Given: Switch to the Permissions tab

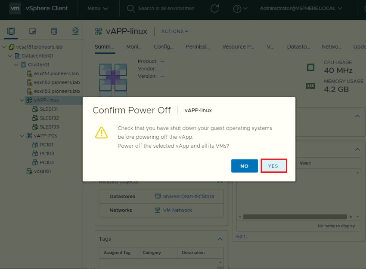Looking at the screenshot, I should pos(198,47).
